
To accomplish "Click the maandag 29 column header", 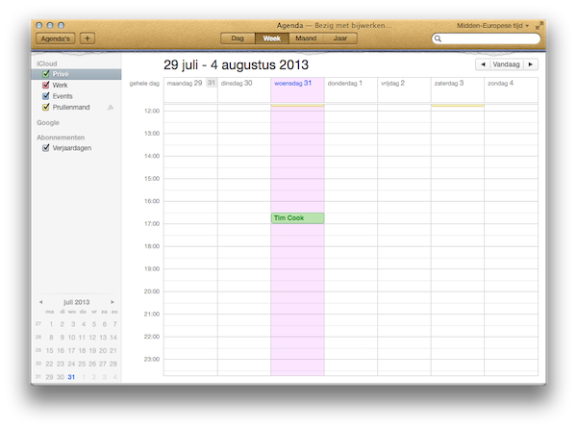I will click(185, 83).
